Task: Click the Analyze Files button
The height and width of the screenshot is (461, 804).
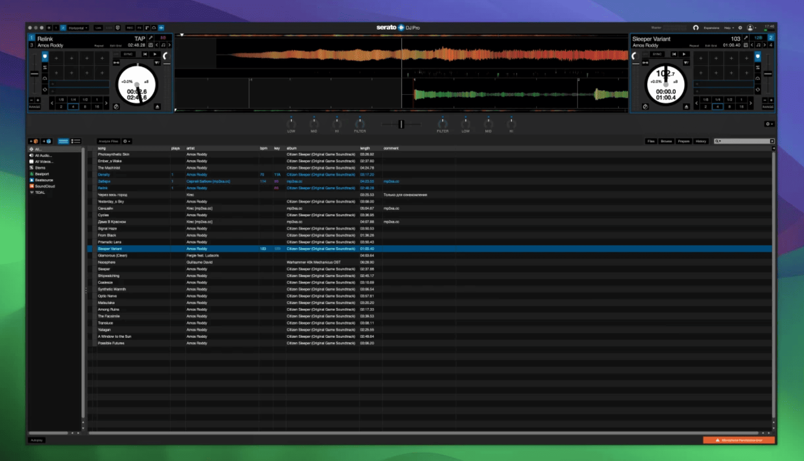Action: (109, 141)
